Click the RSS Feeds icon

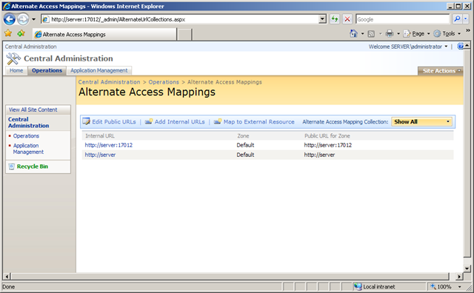[371, 34]
